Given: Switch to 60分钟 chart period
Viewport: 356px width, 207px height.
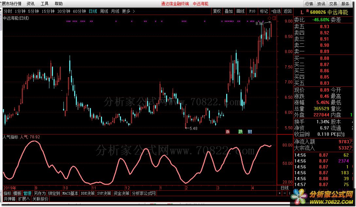Looking at the screenshot, I should [79, 11].
